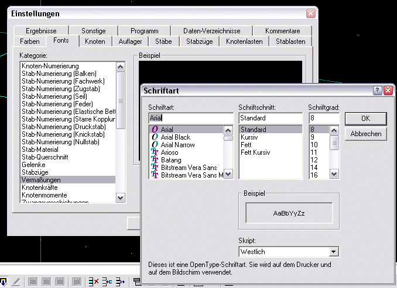The width and height of the screenshot is (397, 288).
Task: Click the Schriftgrad field showing 8
Action: tap(324, 118)
